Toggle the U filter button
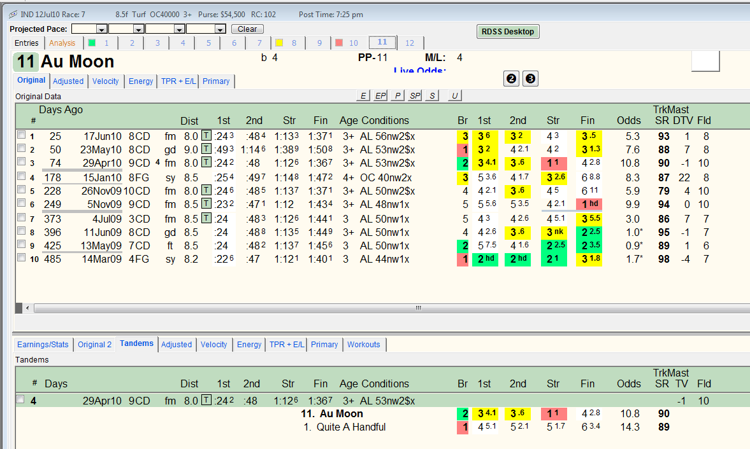Viewport: 750px width, 449px height. click(454, 95)
